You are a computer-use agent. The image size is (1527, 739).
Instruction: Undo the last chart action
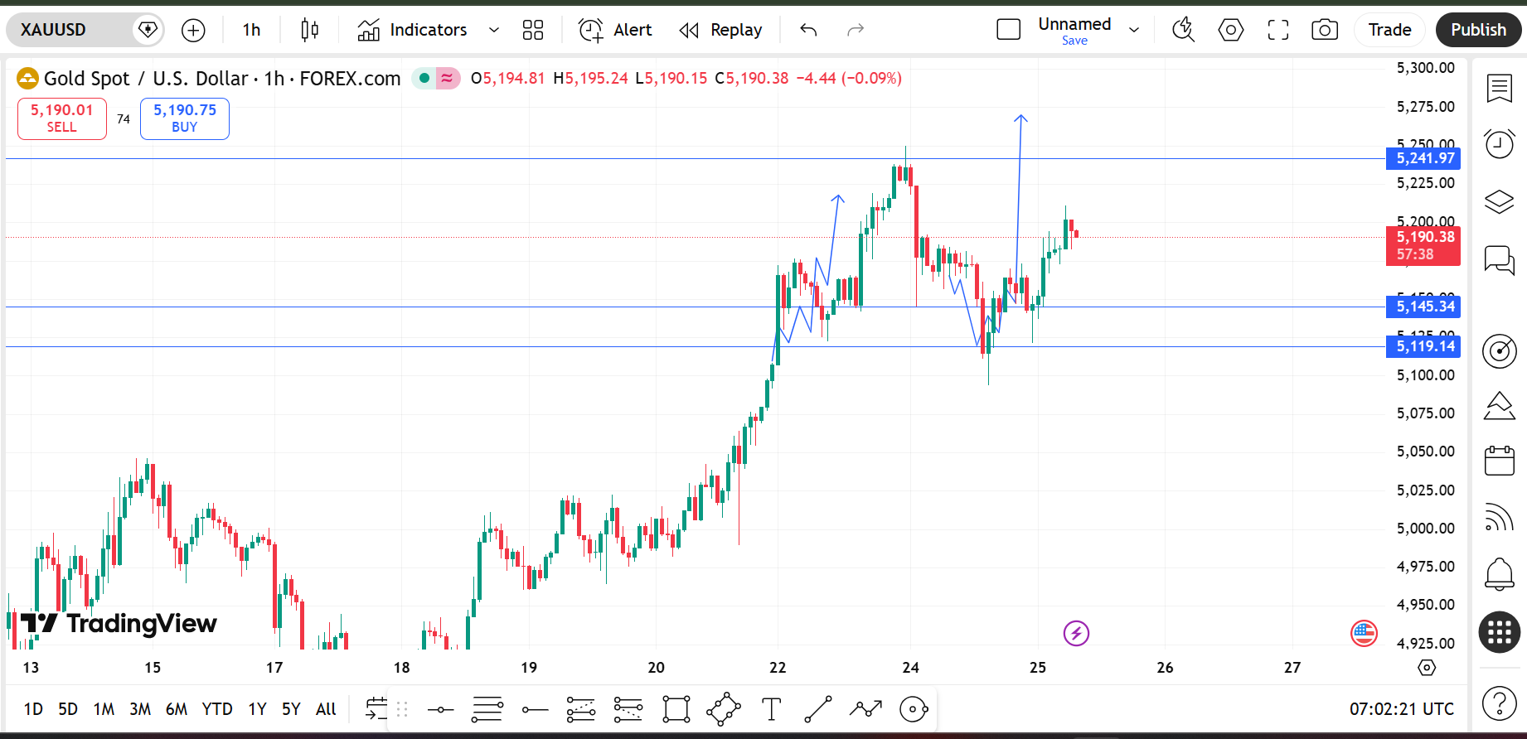click(808, 31)
